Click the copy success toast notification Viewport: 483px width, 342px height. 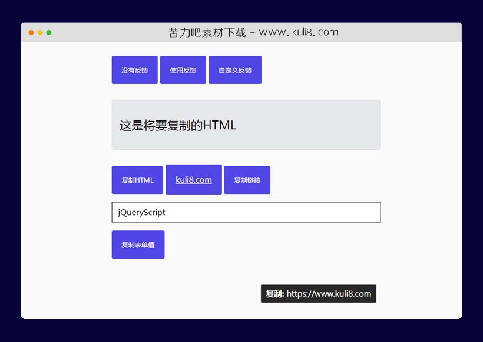318,294
